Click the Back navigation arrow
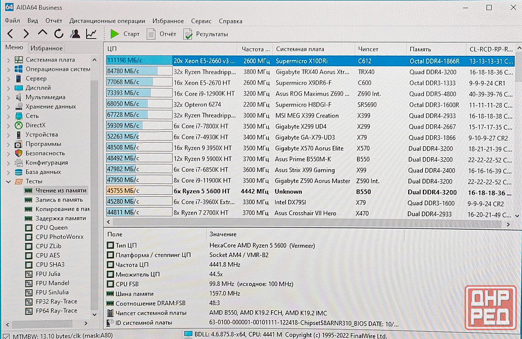This screenshot has height=339, width=522. [10, 34]
